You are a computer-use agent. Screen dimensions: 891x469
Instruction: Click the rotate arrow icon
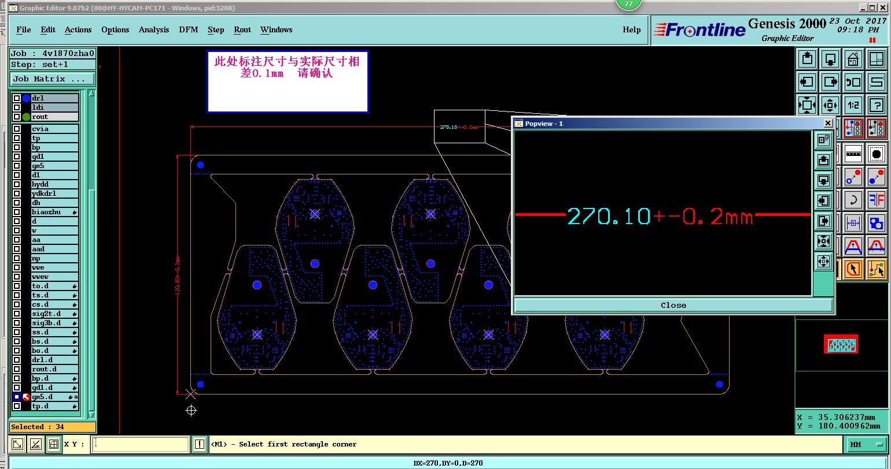853,200
